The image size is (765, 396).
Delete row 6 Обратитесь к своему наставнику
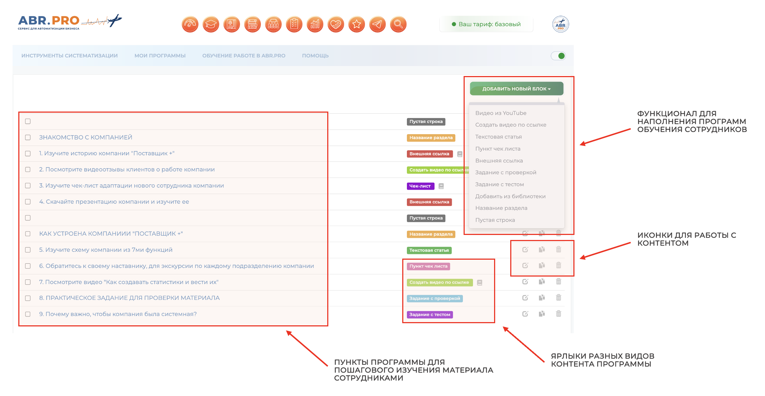pos(559,266)
